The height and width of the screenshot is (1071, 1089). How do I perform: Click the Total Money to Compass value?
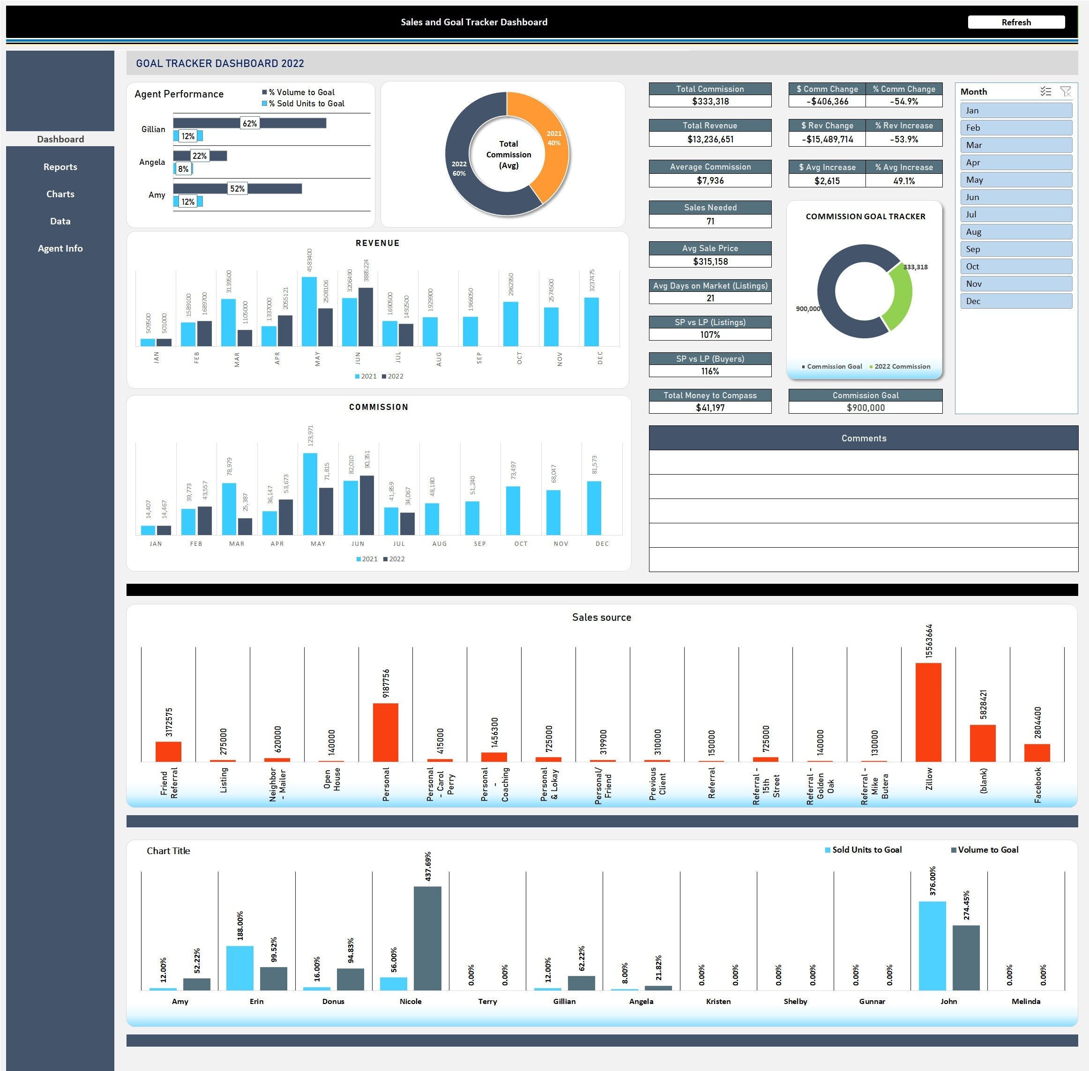coord(710,408)
